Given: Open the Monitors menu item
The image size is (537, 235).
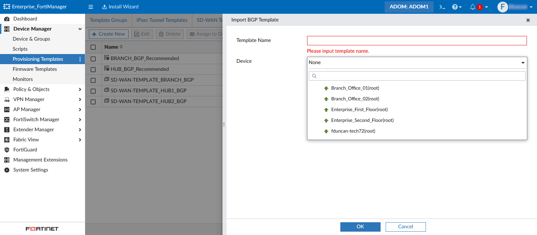Looking at the screenshot, I should pos(23,79).
